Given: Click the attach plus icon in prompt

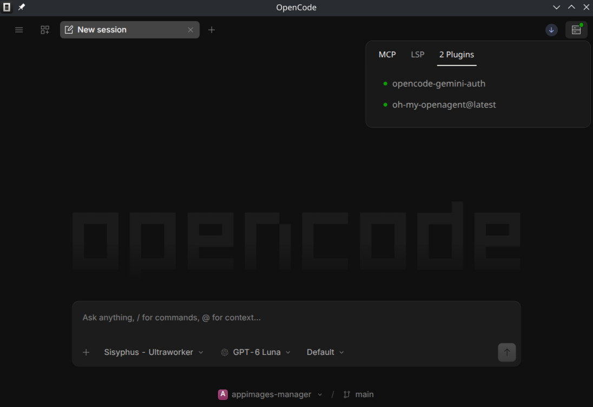Looking at the screenshot, I should [86, 352].
